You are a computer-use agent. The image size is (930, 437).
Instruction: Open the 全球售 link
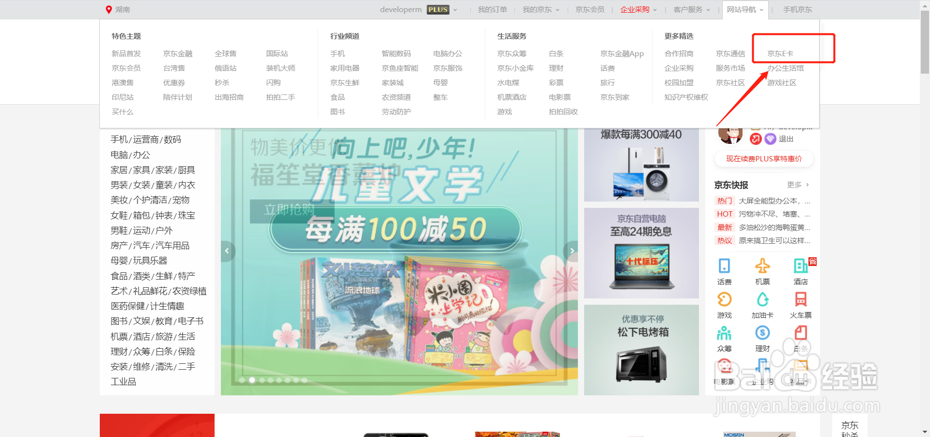[x=226, y=54]
